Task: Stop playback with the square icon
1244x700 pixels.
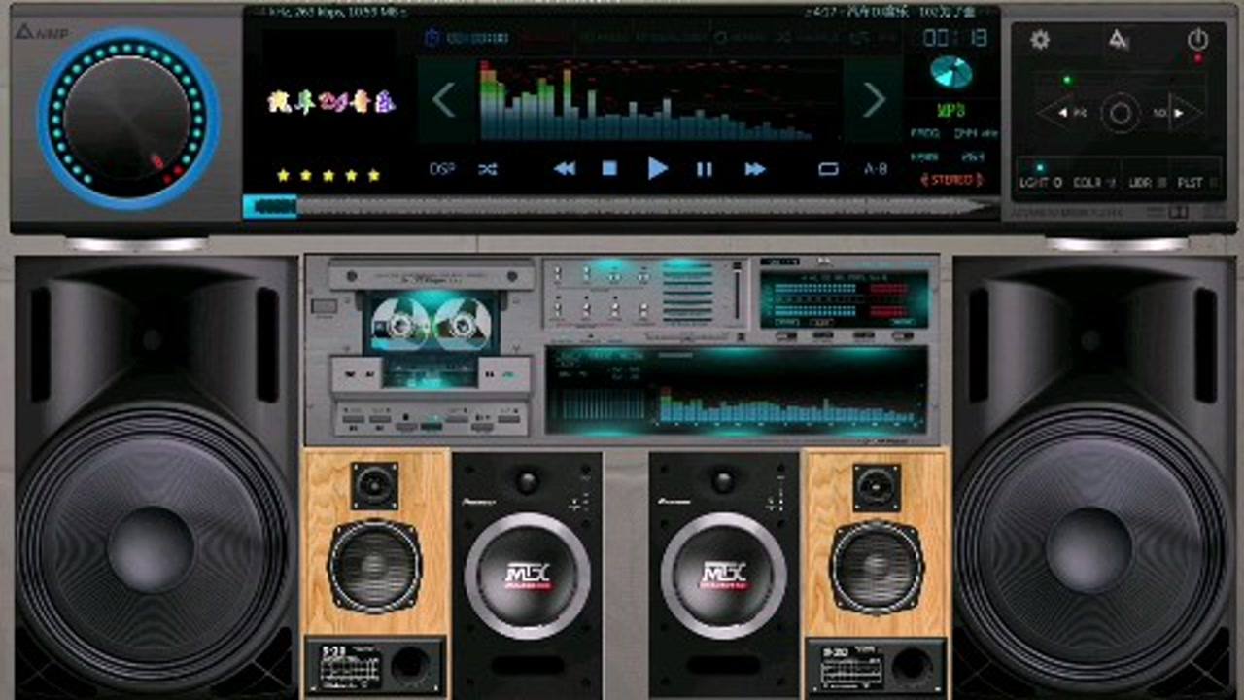Action: click(x=609, y=169)
